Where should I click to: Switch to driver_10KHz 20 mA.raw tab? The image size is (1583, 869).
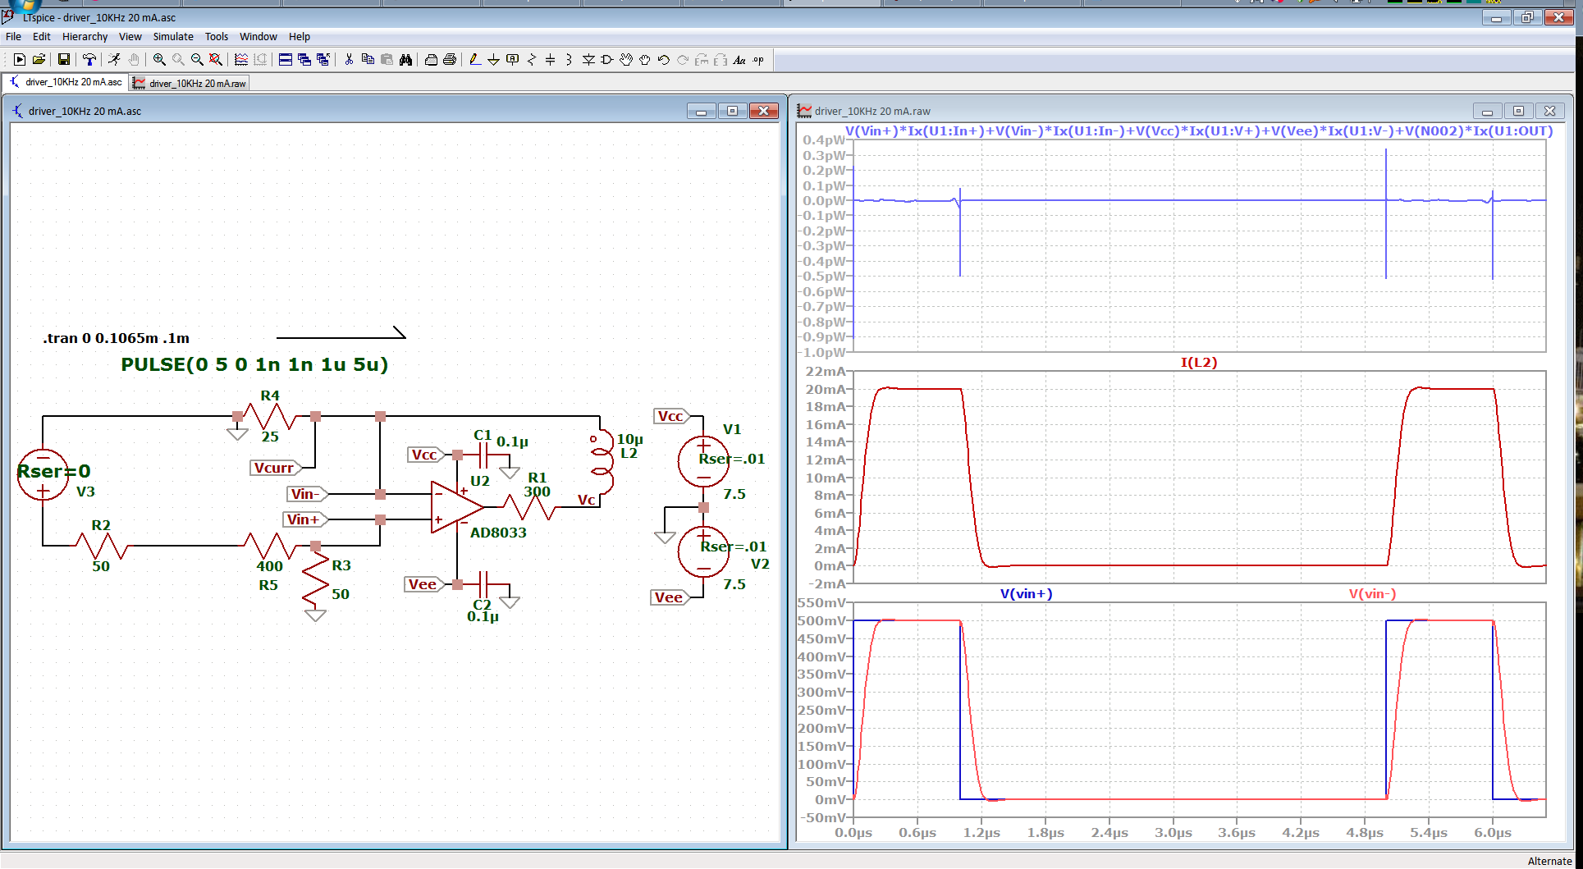(189, 83)
